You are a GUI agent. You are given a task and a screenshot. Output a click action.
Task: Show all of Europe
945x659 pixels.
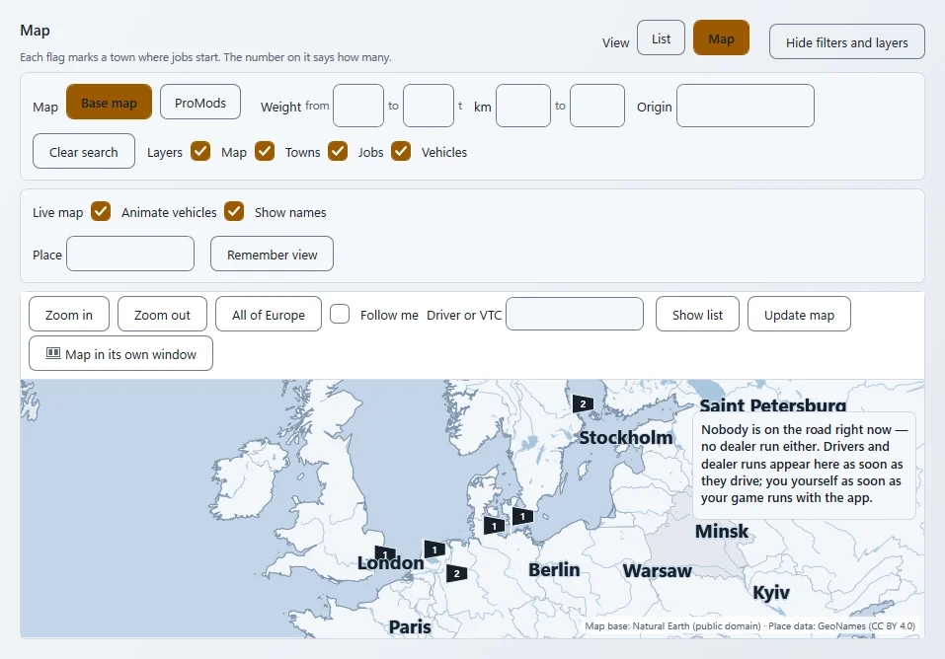pyautogui.click(x=269, y=314)
